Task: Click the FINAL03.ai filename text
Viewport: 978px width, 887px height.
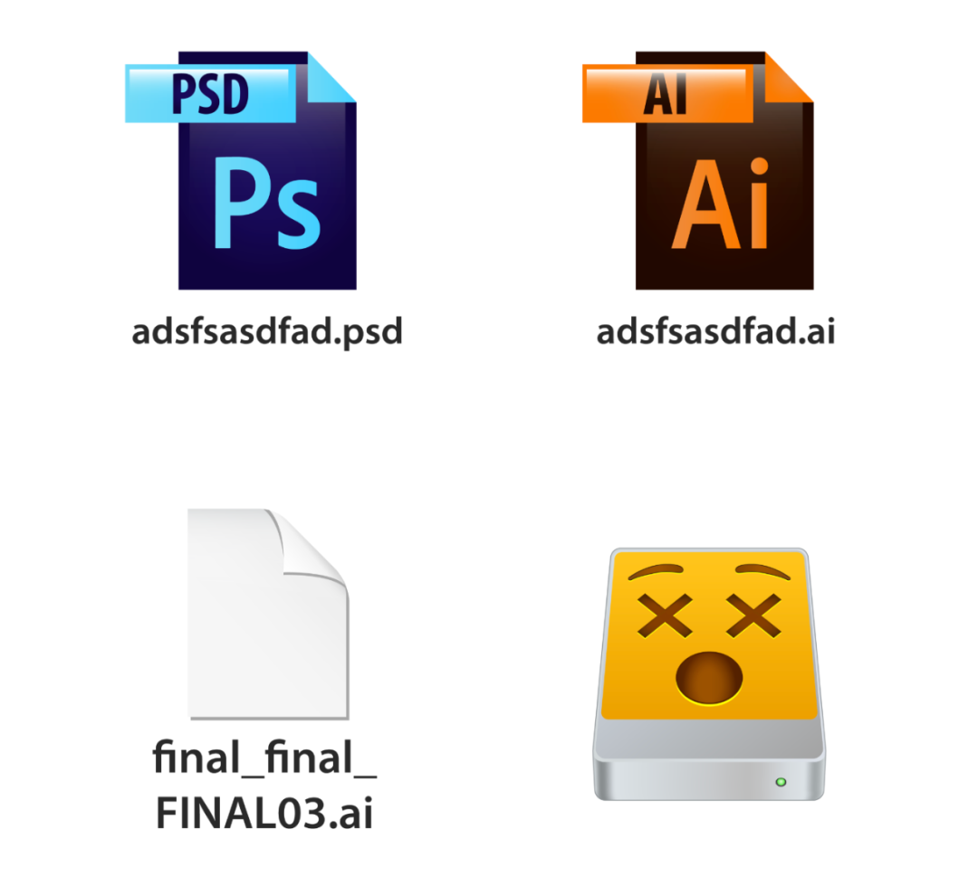Action: coord(264,813)
